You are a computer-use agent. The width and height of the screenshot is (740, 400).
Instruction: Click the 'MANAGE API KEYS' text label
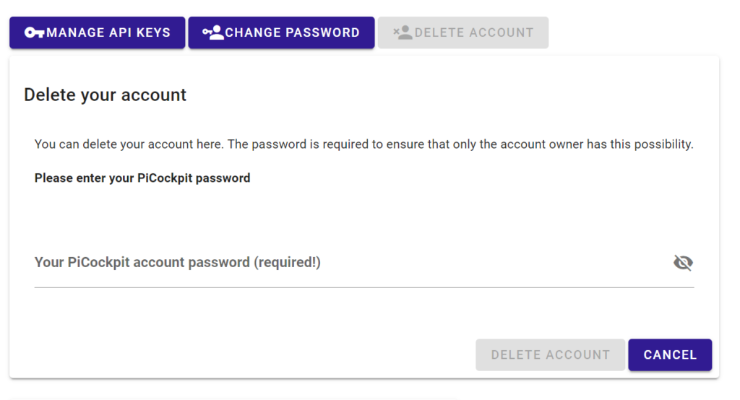click(108, 32)
